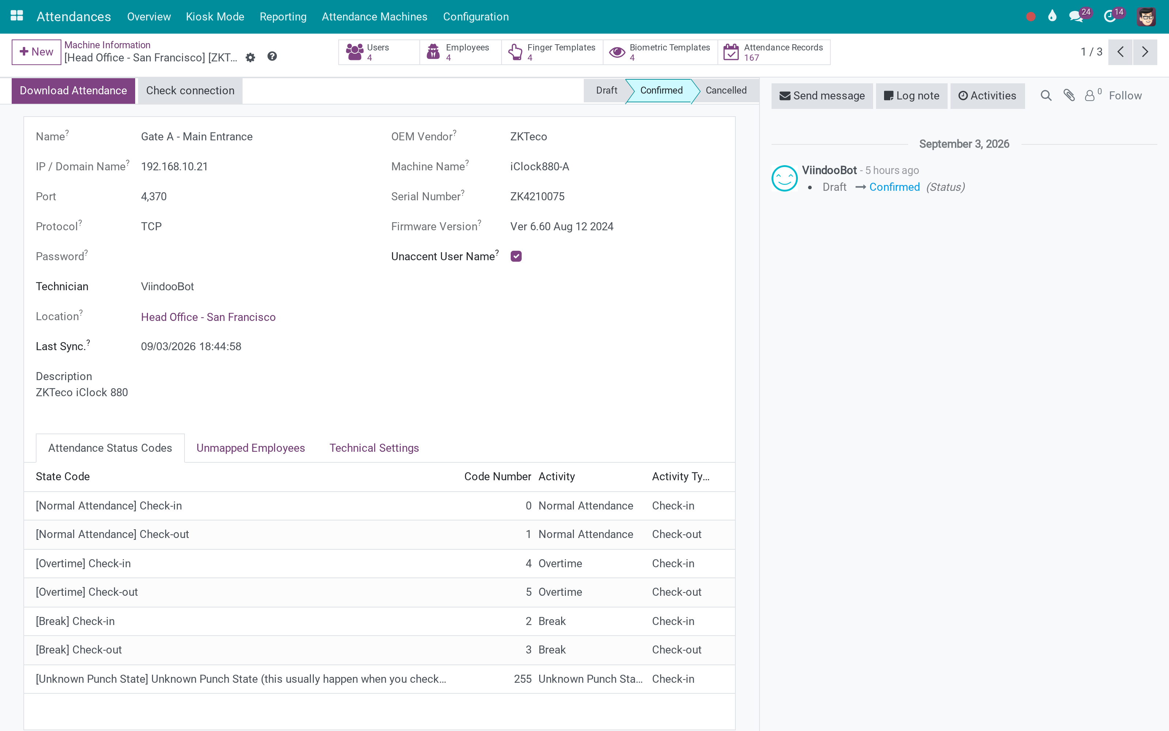Open the Users stat button
Image resolution: width=1169 pixels, height=731 pixels.
click(x=379, y=52)
